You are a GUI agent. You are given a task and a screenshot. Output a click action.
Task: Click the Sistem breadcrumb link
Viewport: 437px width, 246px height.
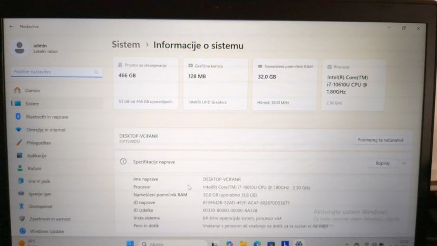126,45
